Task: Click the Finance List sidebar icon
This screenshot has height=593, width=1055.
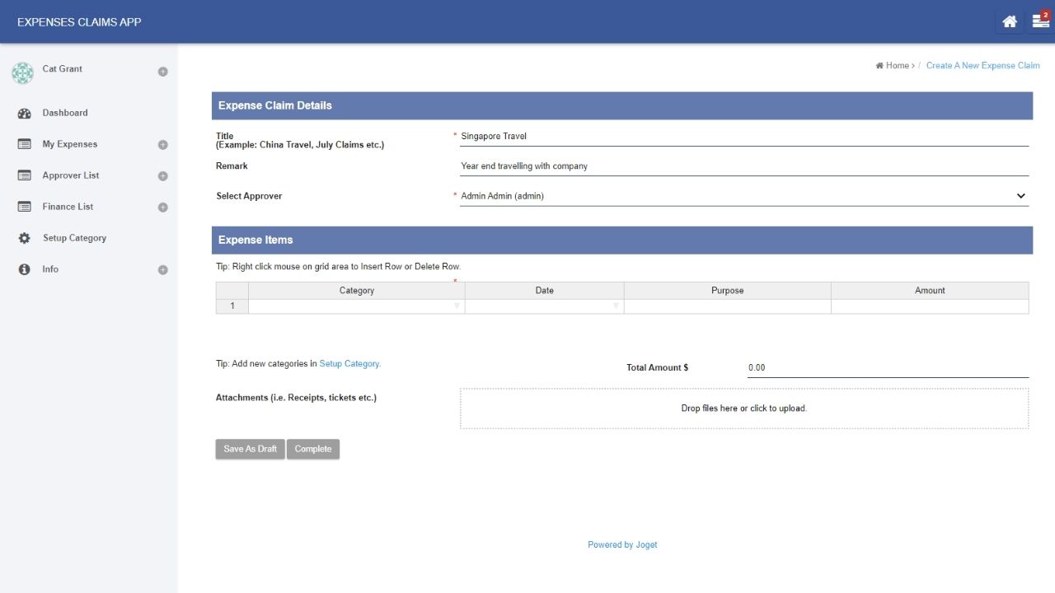Action: [24, 207]
